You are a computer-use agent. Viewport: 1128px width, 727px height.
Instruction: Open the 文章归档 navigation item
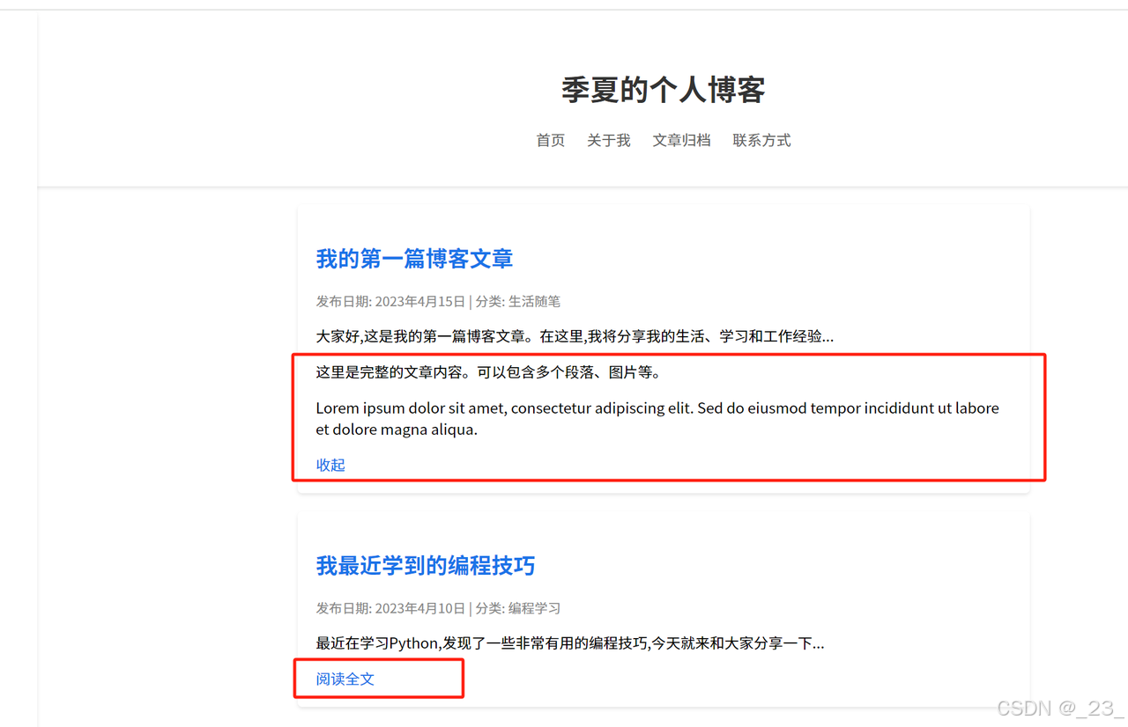681,140
